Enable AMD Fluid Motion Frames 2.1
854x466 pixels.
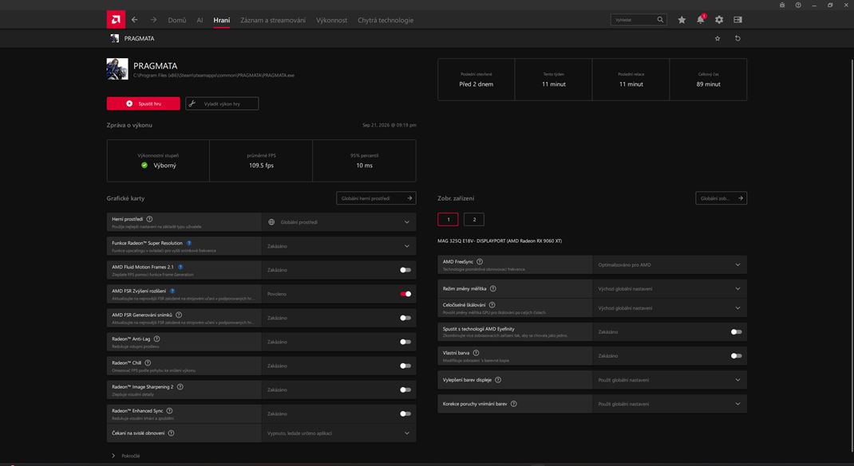point(405,270)
